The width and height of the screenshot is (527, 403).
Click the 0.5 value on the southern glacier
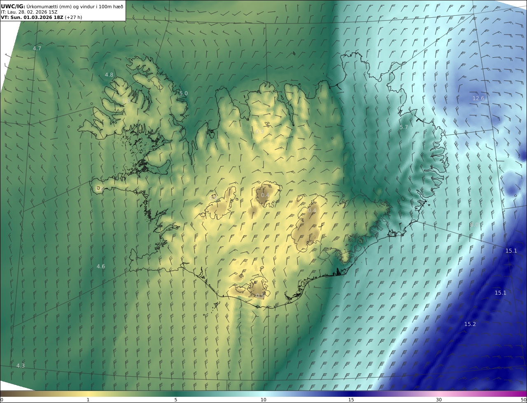click(259, 295)
